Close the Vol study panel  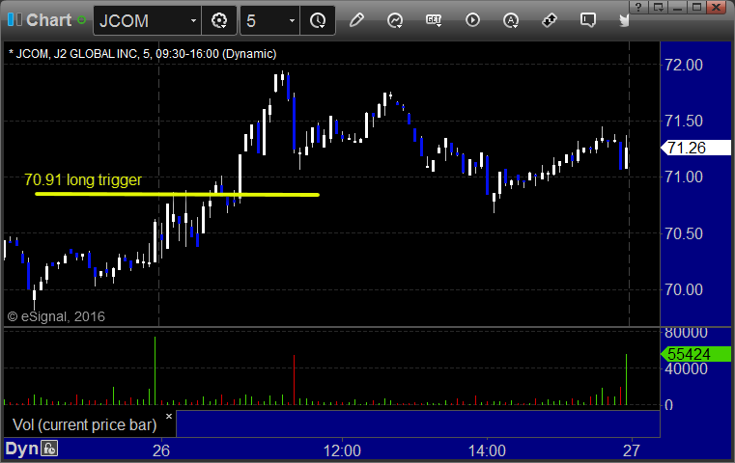tap(169, 416)
